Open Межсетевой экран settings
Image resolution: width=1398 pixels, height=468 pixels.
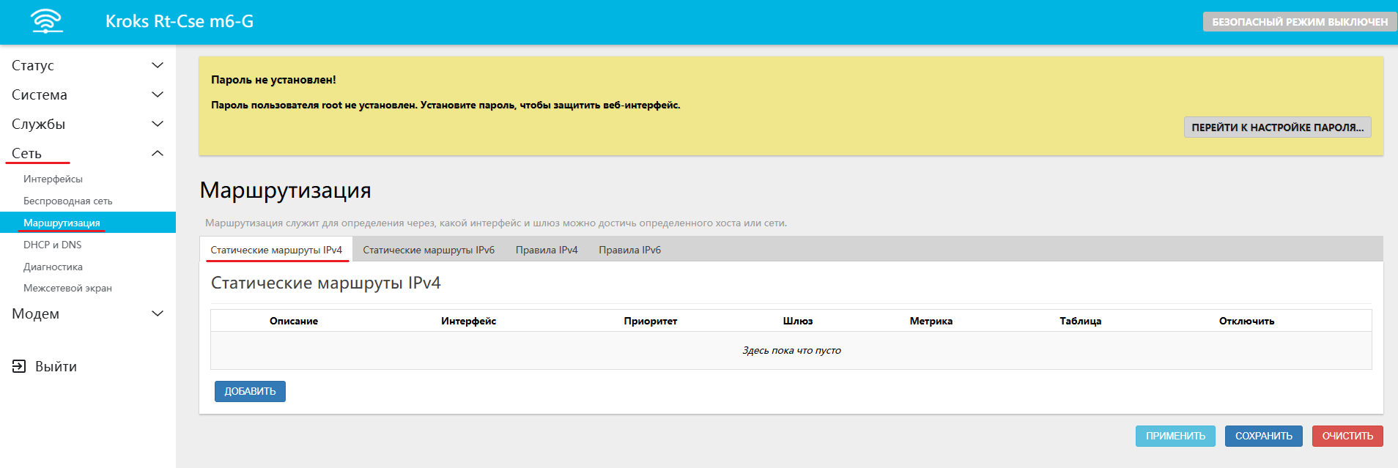pyautogui.click(x=67, y=288)
